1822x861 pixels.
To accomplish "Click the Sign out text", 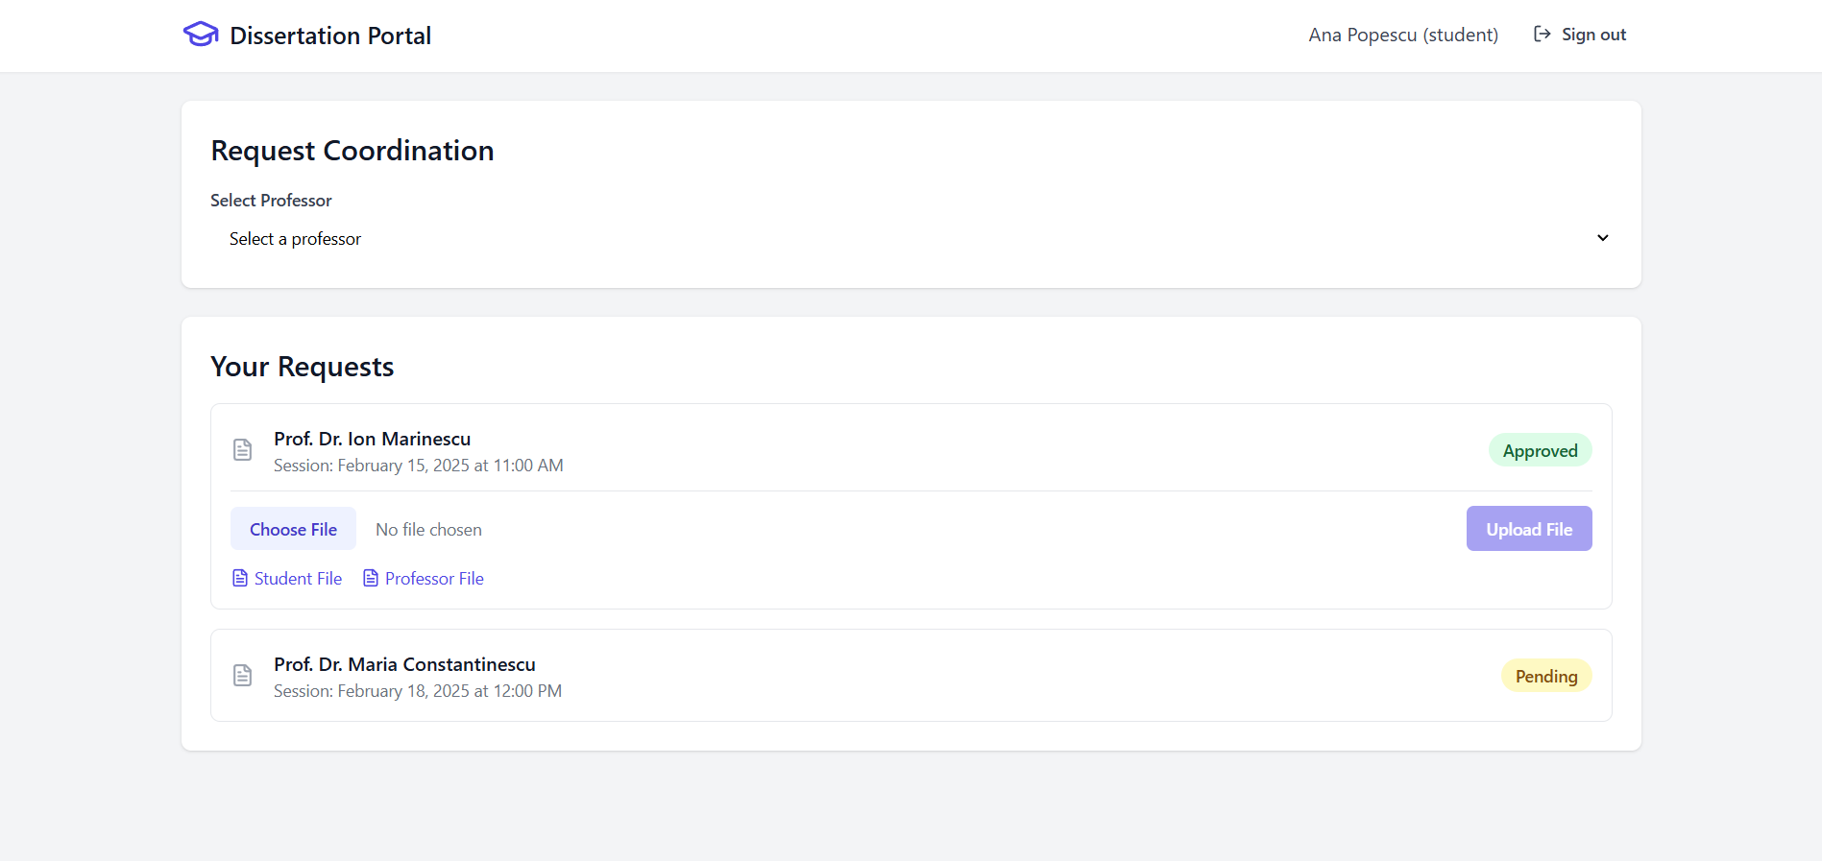I will pyautogui.click(x=1593, y=35).
